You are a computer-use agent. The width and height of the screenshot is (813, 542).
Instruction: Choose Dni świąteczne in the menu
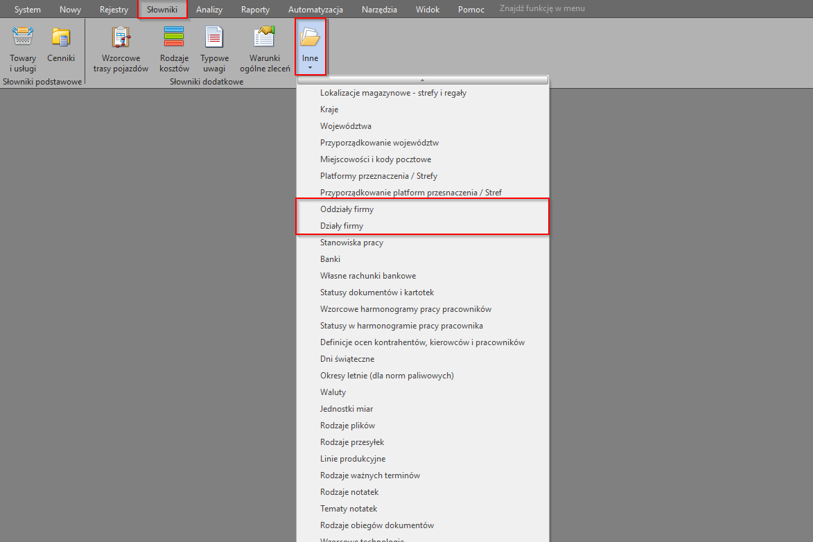[347, 359]
